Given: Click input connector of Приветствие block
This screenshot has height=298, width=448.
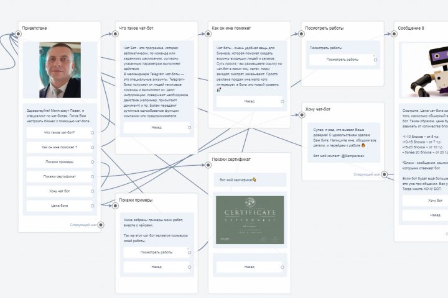Looking at the screenshot, I should [x=18, y=34].
